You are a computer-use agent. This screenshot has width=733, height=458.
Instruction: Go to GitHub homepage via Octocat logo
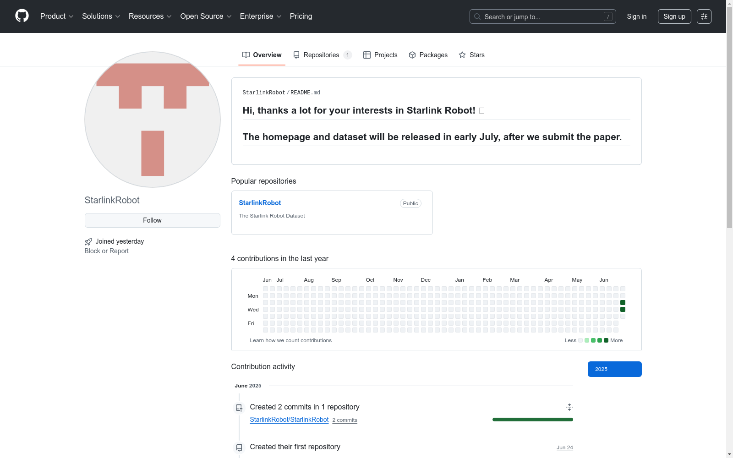(22, 16)
